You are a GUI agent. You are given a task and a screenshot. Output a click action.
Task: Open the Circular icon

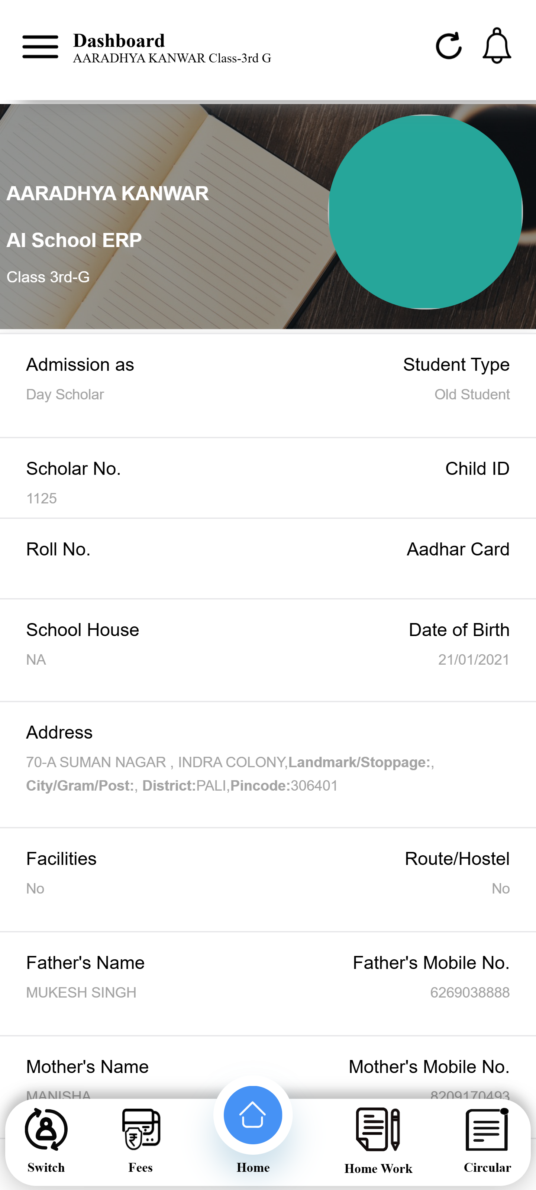click(487, 1130)
